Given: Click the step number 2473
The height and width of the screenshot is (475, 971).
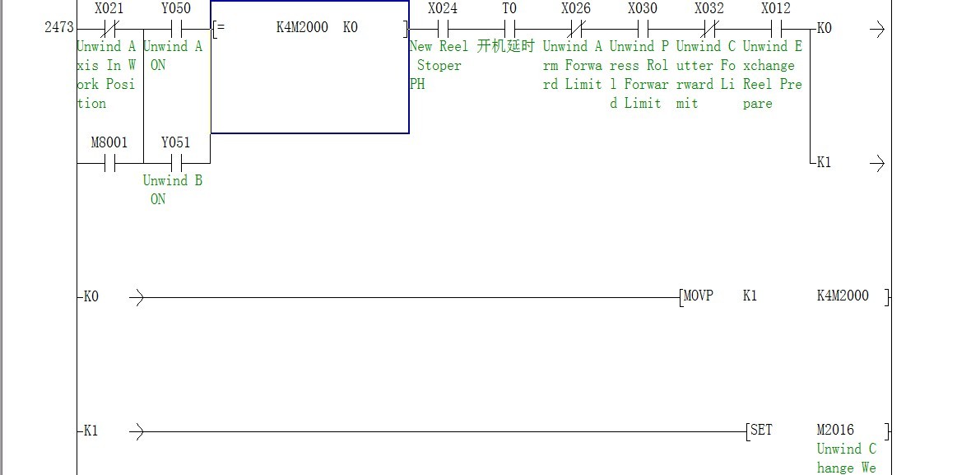Looking at the screenshot, I should [x=58, y=28].
